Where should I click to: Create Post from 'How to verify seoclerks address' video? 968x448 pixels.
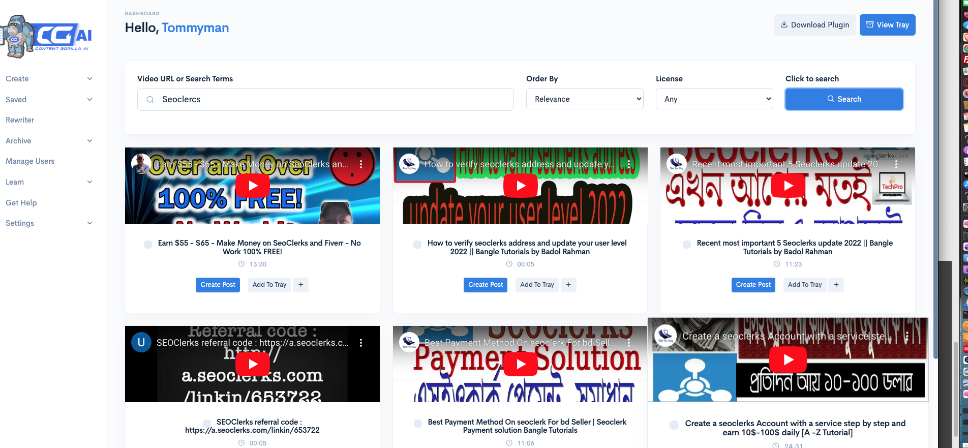coord(486,285)
